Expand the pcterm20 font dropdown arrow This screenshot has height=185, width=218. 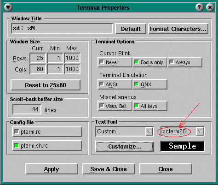click(200, 131)
